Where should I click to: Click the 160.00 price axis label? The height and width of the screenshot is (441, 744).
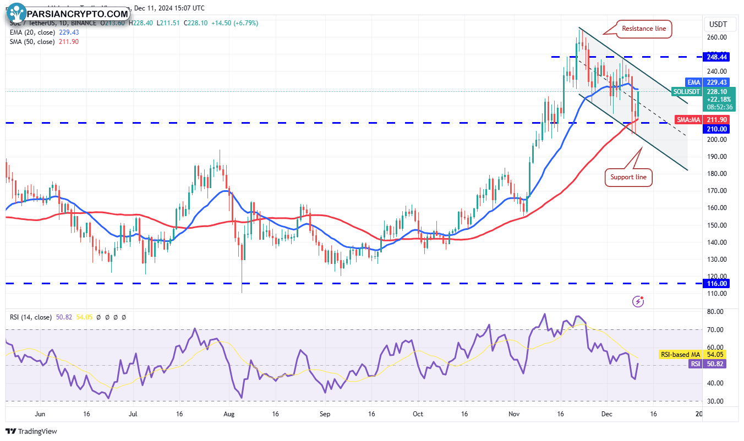tap(717, 208)
